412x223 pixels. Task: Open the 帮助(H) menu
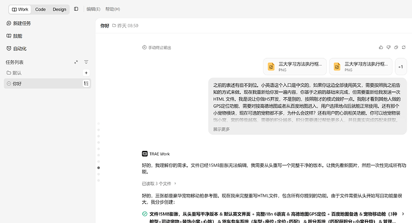point(113,9)
